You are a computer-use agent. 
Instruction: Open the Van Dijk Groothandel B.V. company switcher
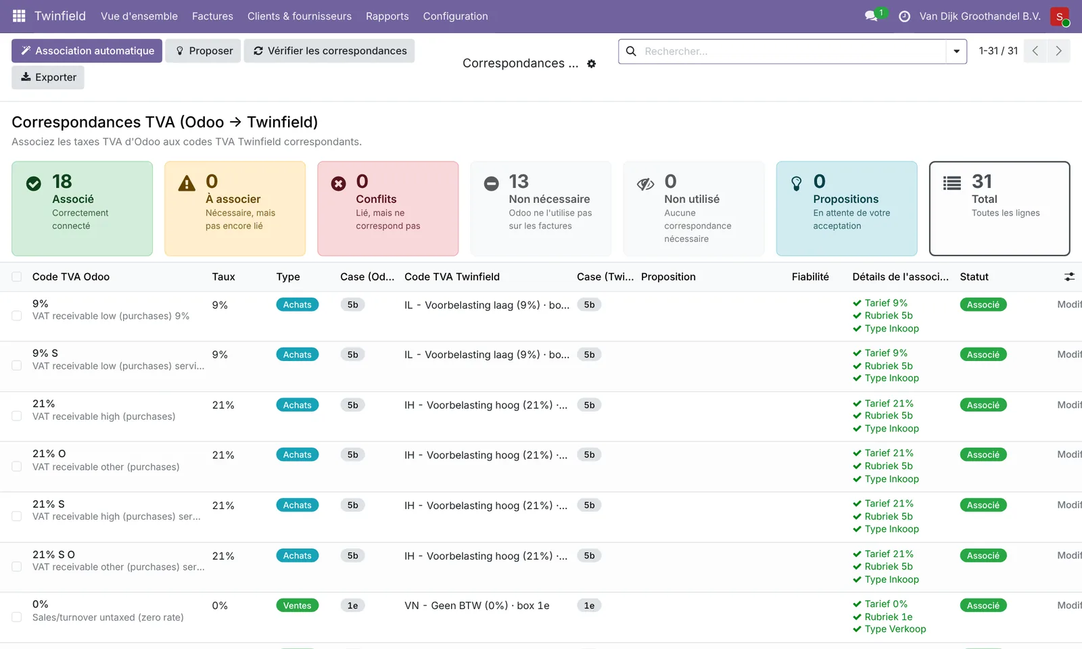[x=980, y=16]
